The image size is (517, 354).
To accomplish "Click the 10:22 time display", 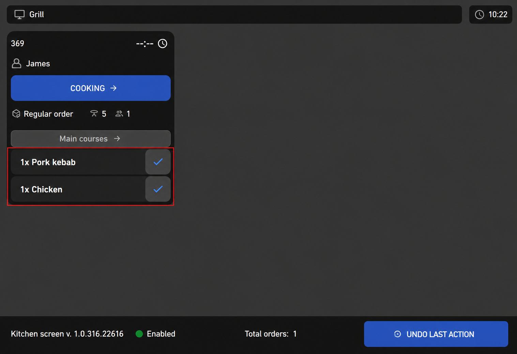I will point(498,14).
